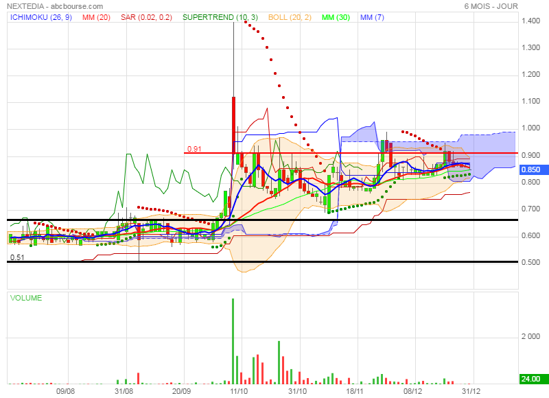
Task: Click the 0.700 price axis value
Action: (x=530, y=209)
